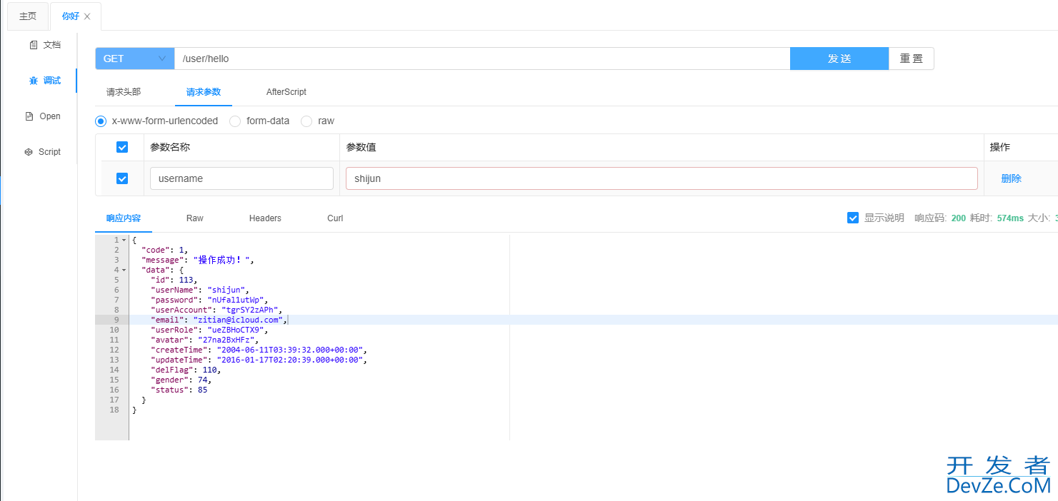Screen dimensions: 1058x501
Task: Click the "code": 1 line in response
Action: tap(164, 250)
